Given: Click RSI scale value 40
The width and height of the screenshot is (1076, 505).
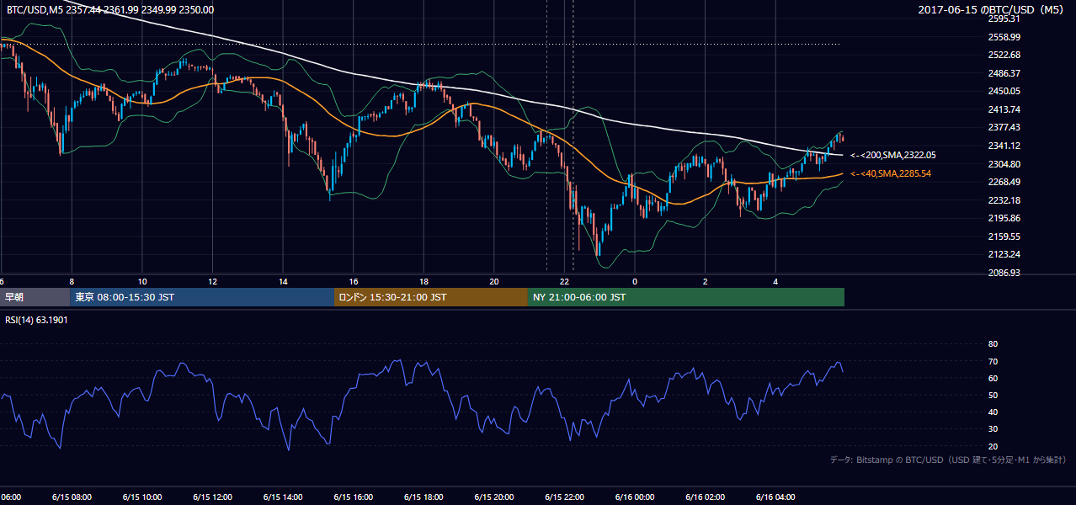Looking at the screenshot, I should point(993,412).
